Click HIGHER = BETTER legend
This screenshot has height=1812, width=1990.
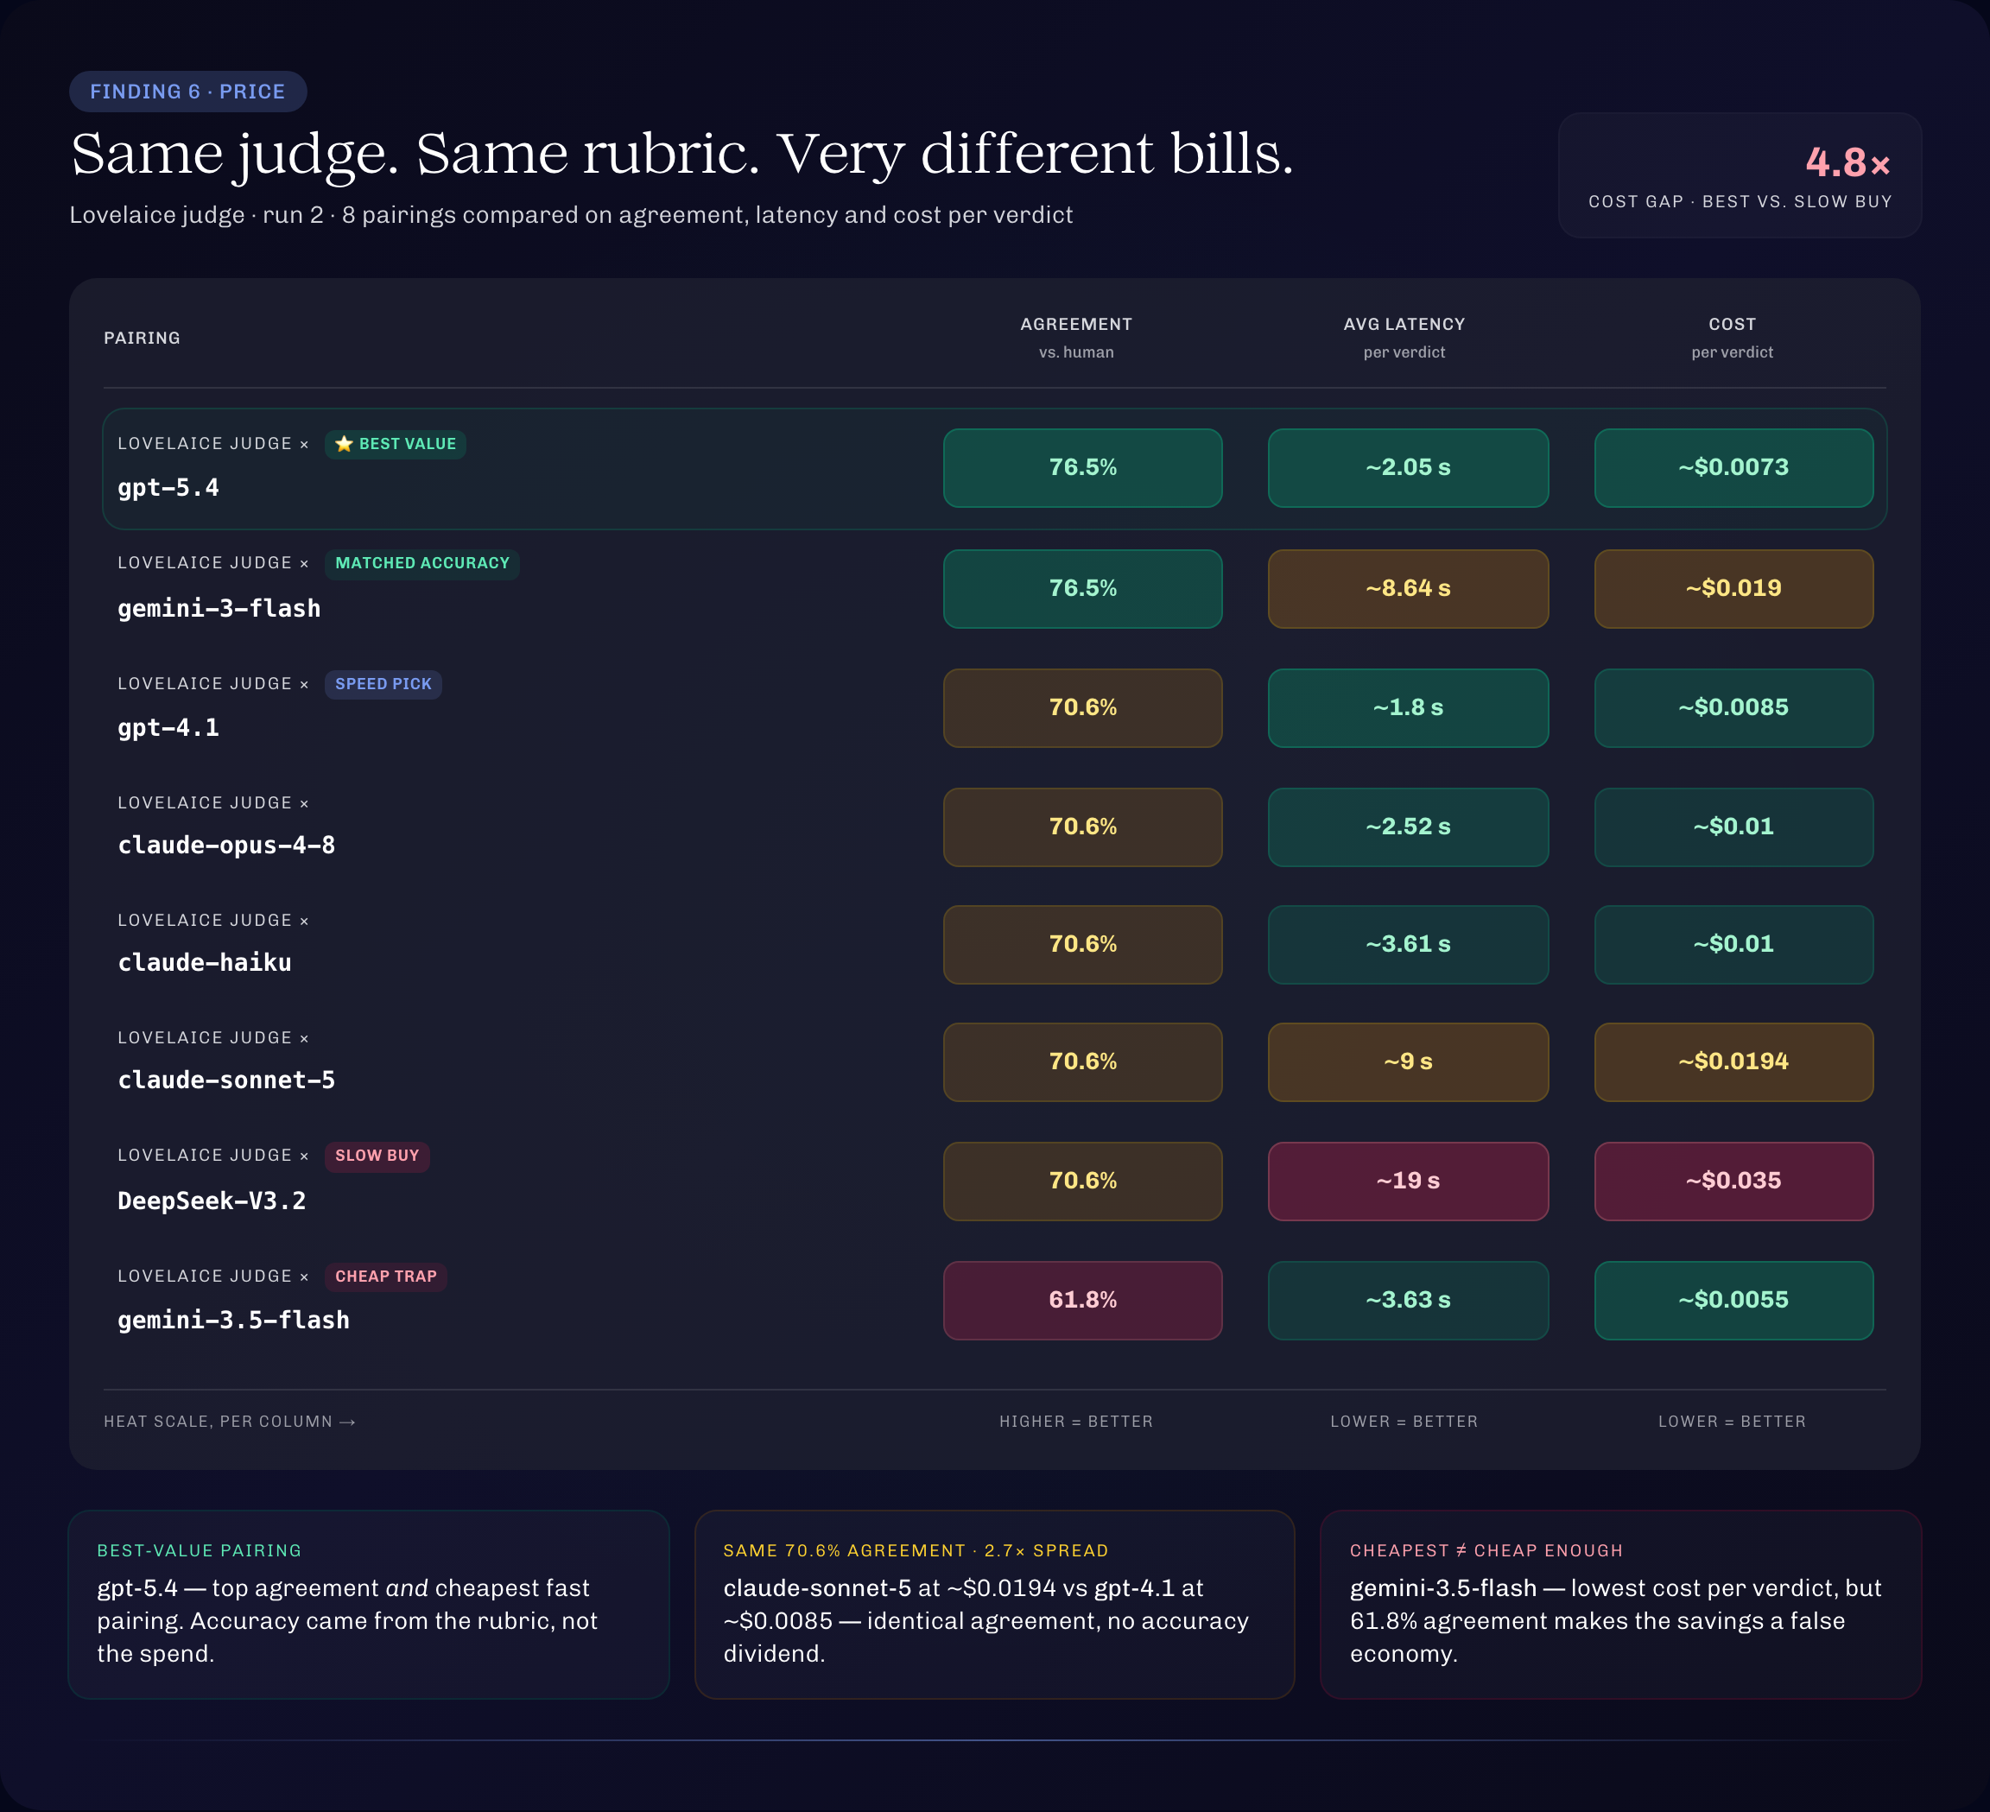pyautogui.click(x=1076, y=1422)
